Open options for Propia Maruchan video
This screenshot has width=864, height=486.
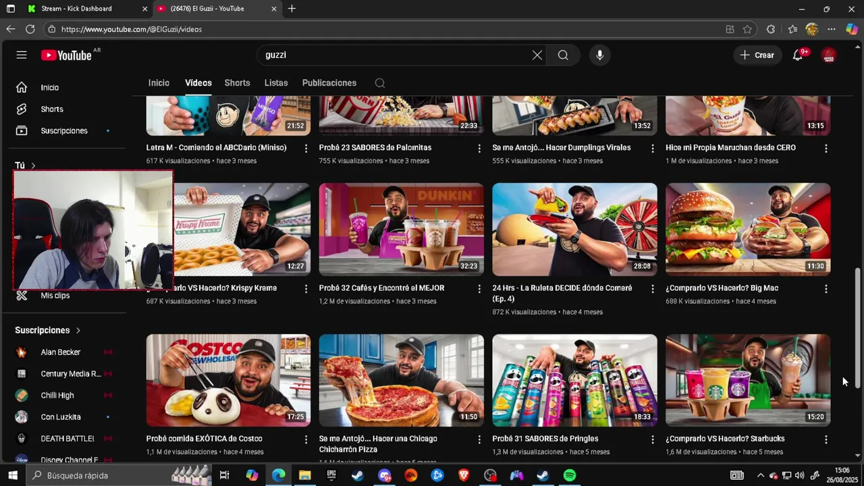(826, 148)
